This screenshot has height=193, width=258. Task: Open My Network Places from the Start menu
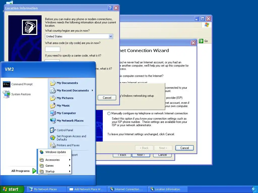pos(67,121)
